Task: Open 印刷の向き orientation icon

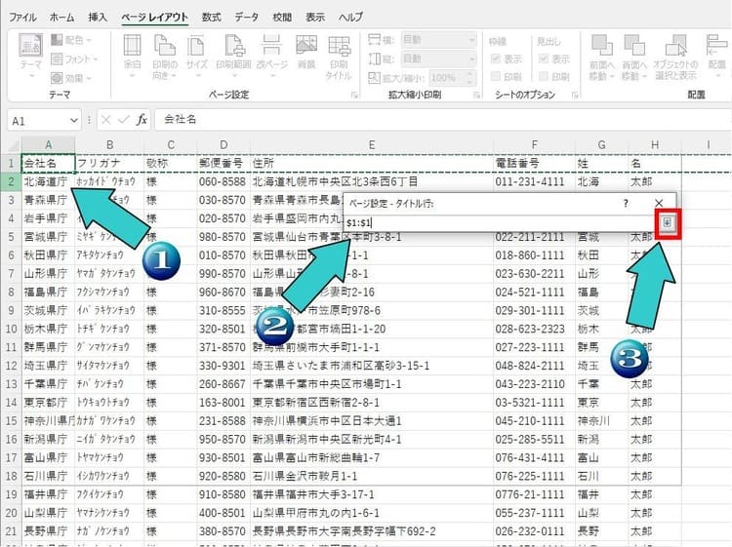Action: [x=164, y=46]
